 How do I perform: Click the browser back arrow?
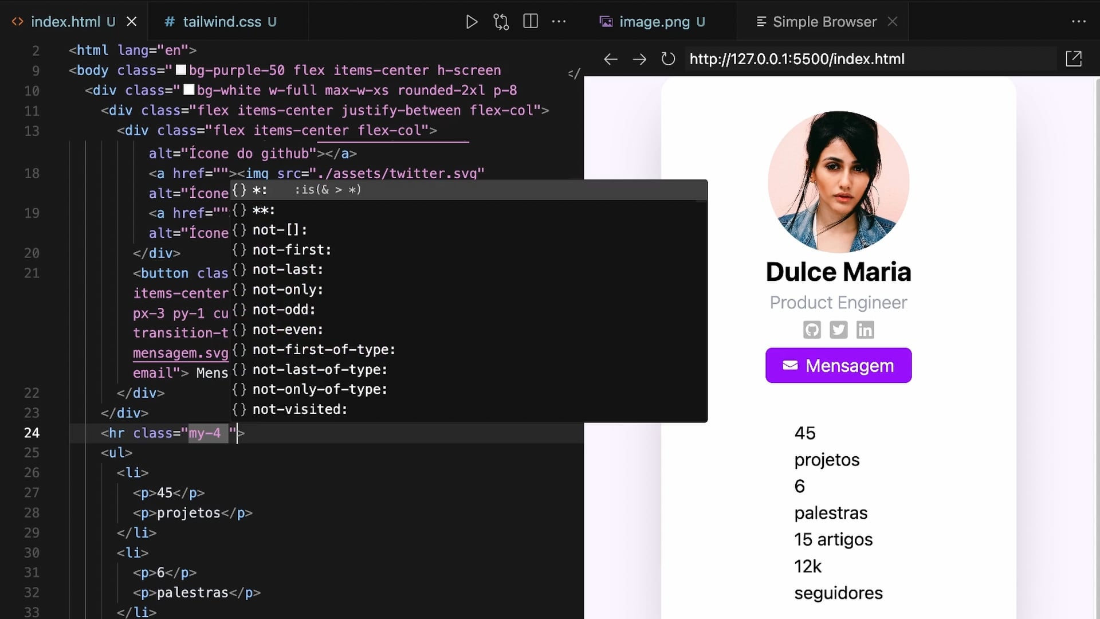(611, 59)
